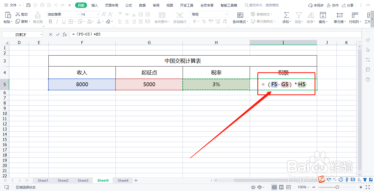Click the Cut (剪切) icon
Image resolution: width=374 pixels, height=191 pixels.
pos(21,14)
